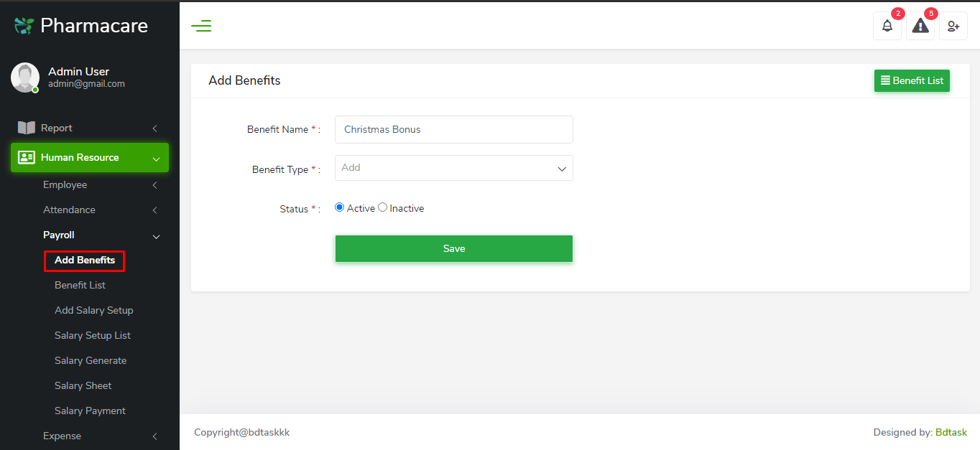
Task: Click the Human Resource ID card icon
Action: tap(27, 157)
